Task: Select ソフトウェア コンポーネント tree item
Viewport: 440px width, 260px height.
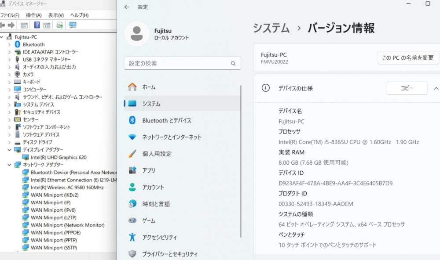Action: point(47,127)
